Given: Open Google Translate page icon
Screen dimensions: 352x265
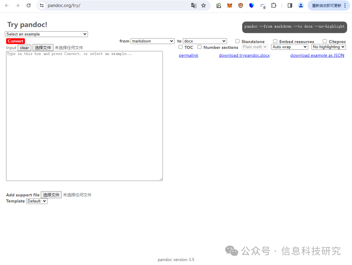Looking at the screenshot, I should (x=194, y=5).
